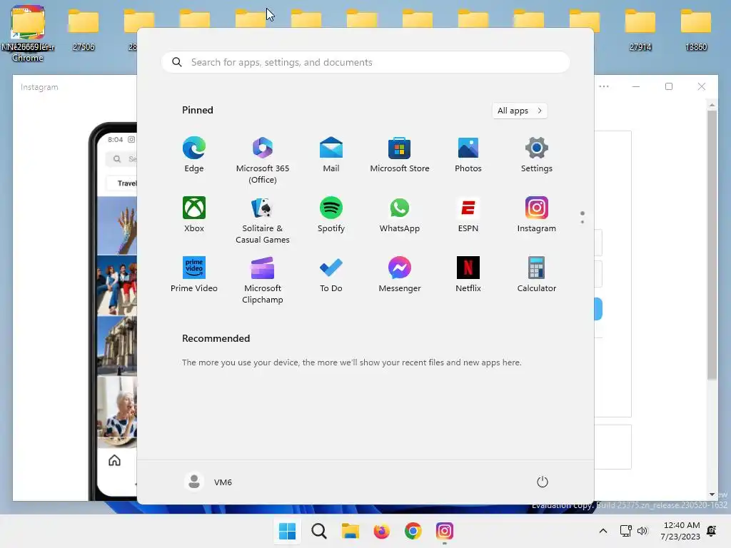Screen dimensions: 731x548
Task: Select the desktop folder named 13860
Action: point(696,29)
